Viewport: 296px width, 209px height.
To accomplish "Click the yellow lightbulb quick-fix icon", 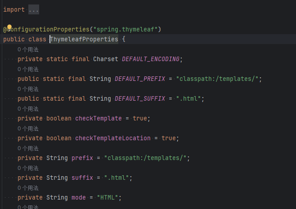I will [9, 27].
